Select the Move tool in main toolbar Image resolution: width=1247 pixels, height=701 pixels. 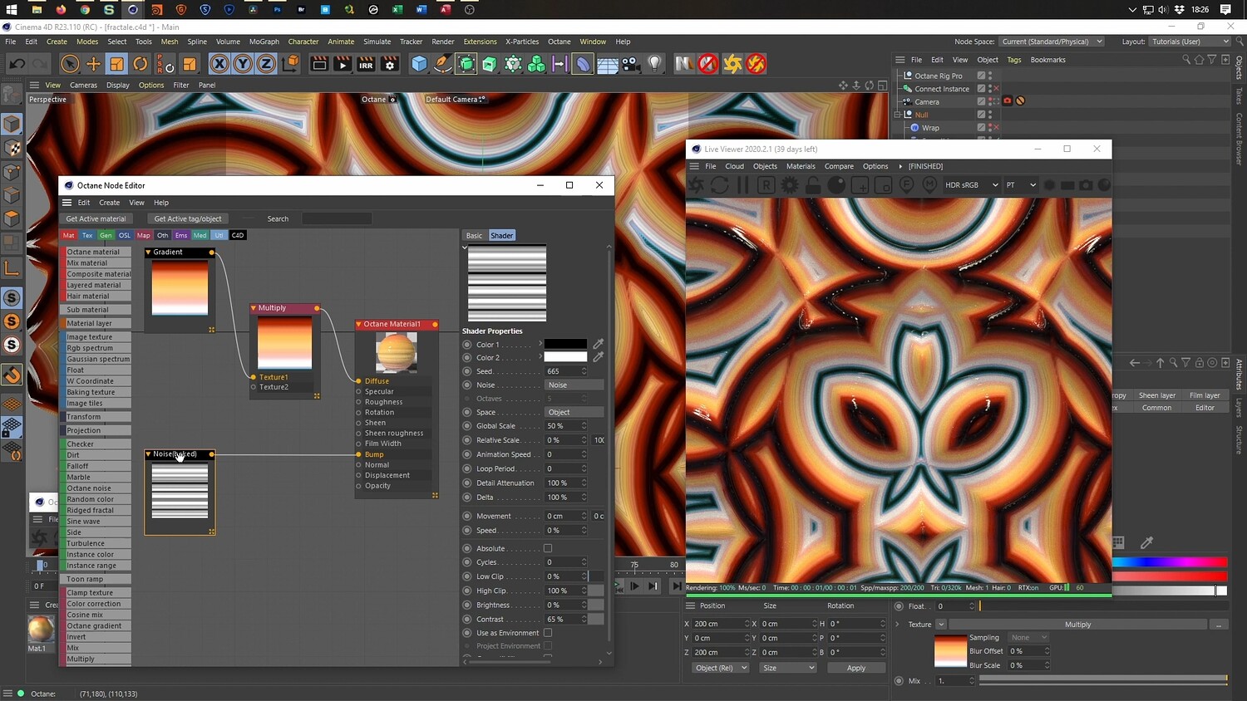click(x=93, y=64)
